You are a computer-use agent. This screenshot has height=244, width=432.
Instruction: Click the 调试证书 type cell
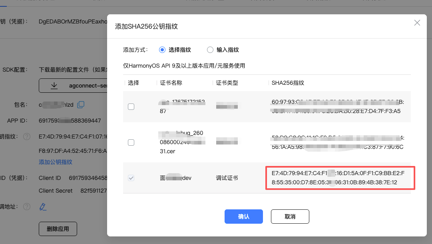tap(227, 178)
